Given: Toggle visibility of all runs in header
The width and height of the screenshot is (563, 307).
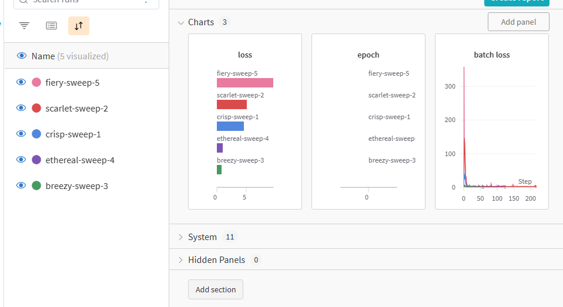Looking at the screenshot, I should (x=22, y=56).
